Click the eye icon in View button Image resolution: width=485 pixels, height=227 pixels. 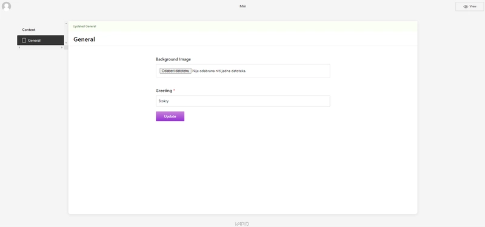pyautogui.click(x=466, y=7)
